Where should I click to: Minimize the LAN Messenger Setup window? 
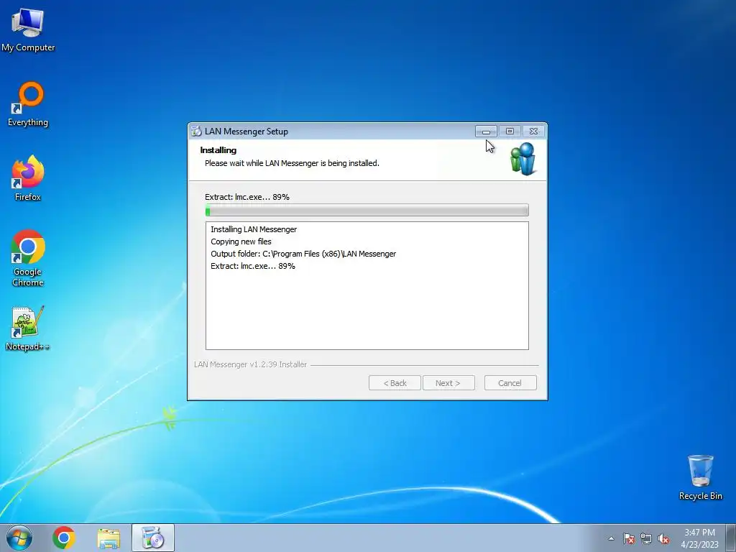tap(486, 132)
